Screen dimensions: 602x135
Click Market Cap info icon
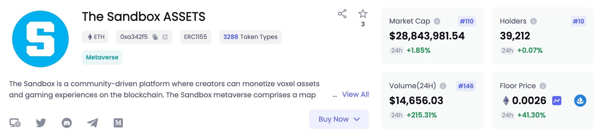pyautogui.click(x=437, y=21)
